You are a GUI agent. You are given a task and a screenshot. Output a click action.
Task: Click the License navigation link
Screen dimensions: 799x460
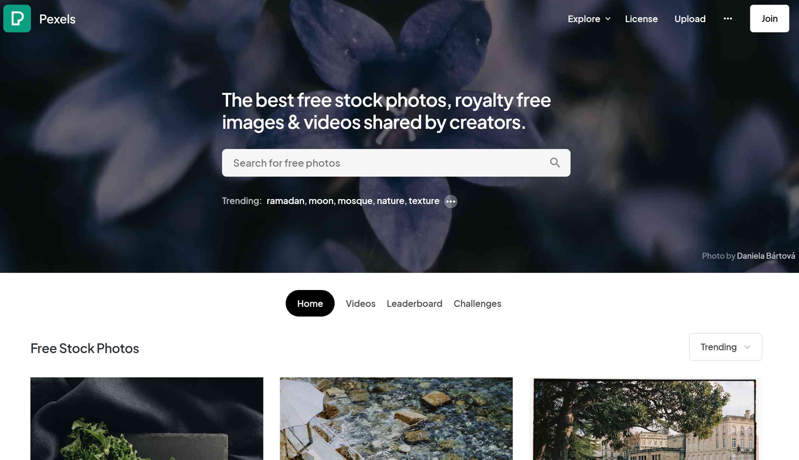coord(642,18)
